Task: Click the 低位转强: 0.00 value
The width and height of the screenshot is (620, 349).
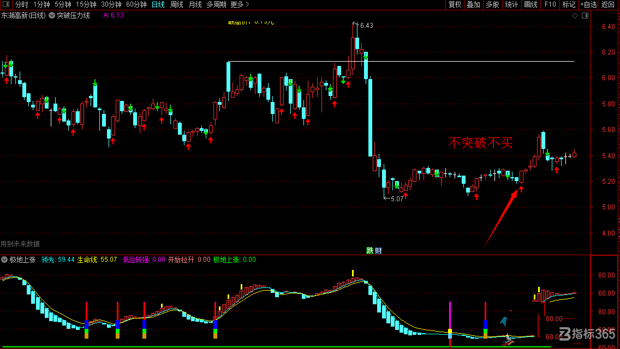Action: point(144,260)
